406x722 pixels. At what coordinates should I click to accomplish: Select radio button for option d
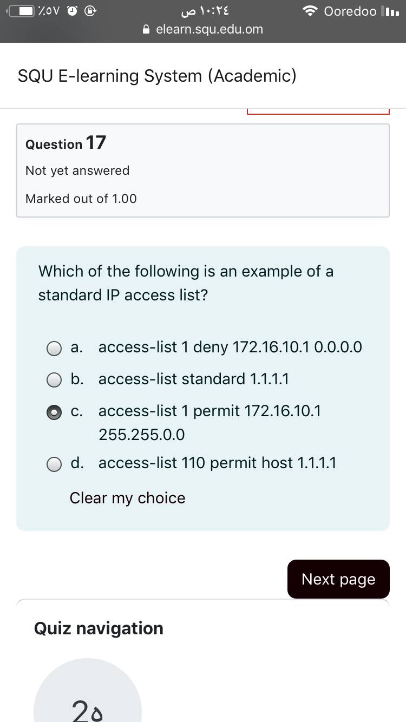click(x=54, y=464)
